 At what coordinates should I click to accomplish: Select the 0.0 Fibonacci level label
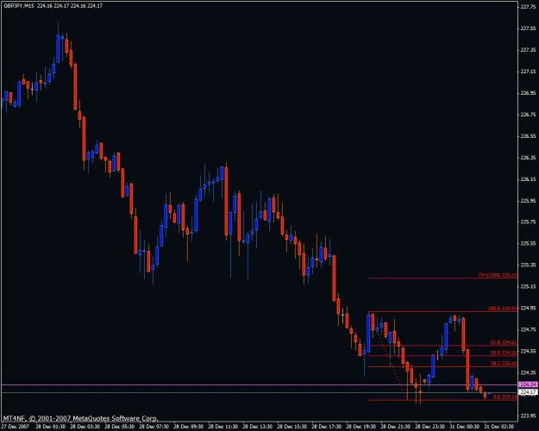pyautogui.click(x=505, y=397)
